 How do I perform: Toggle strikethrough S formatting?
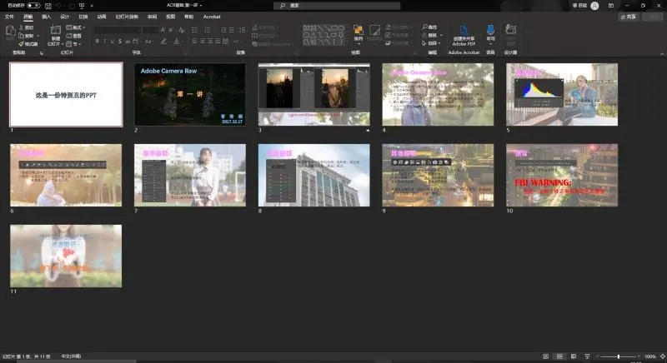[x=120, y=41]
